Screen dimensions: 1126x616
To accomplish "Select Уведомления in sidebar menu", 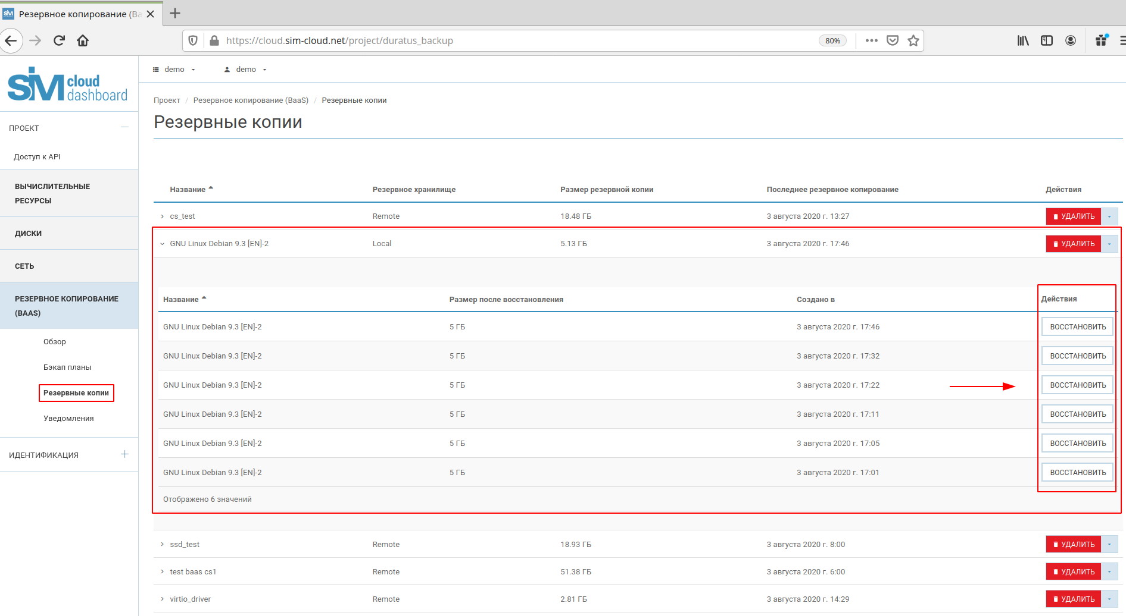I will click(x=68, y=419).
